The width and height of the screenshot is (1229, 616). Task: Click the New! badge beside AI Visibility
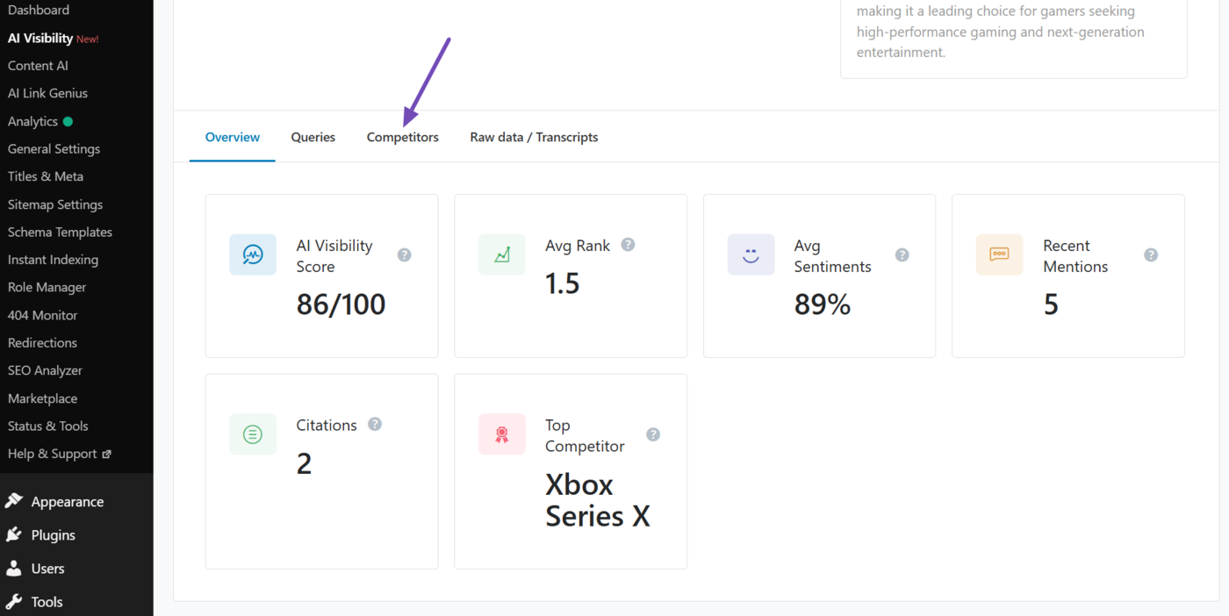88,39
